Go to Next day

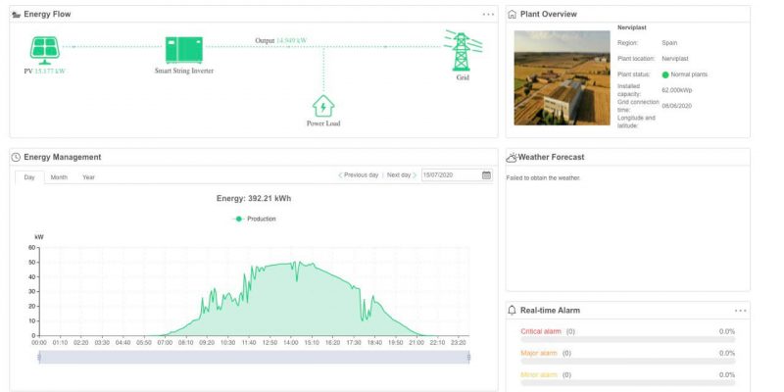(402, 175)
